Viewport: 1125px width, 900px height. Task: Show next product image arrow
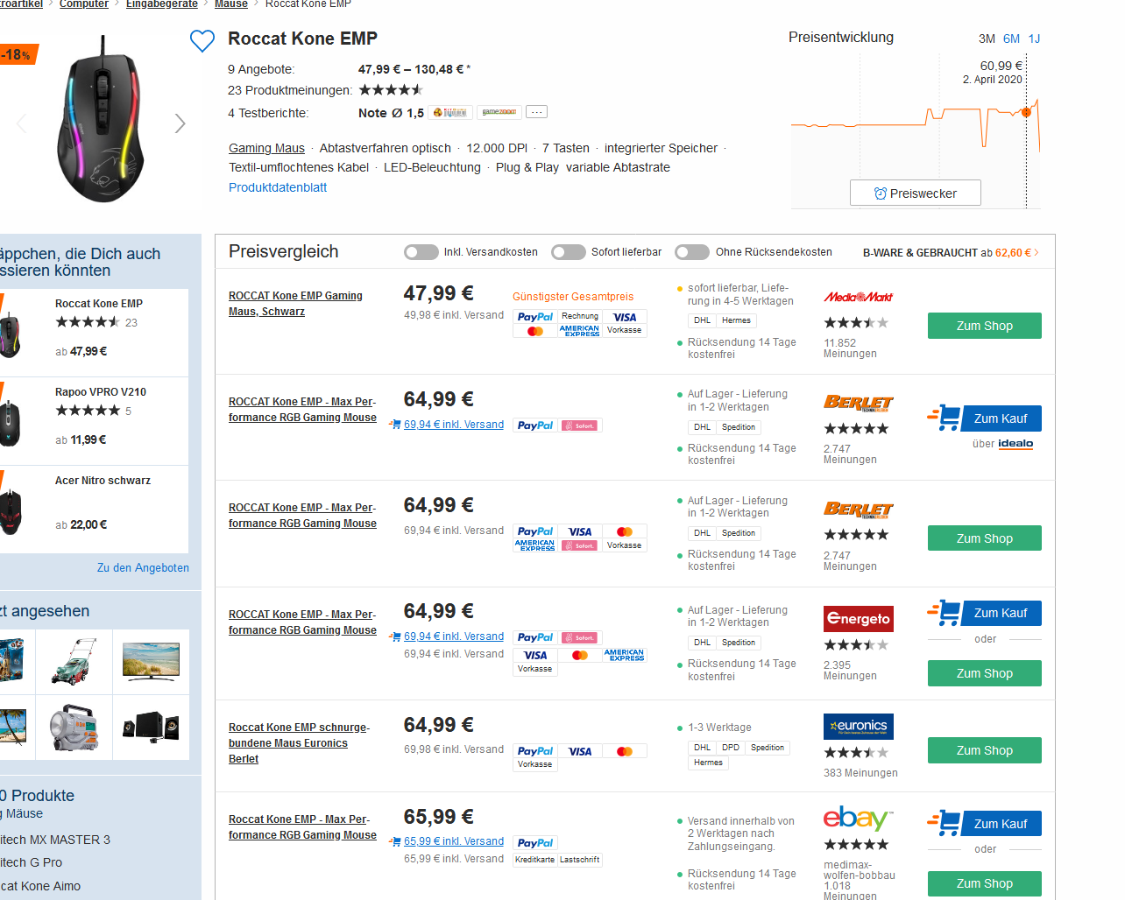pyautogui.click(x=180, y=123)
